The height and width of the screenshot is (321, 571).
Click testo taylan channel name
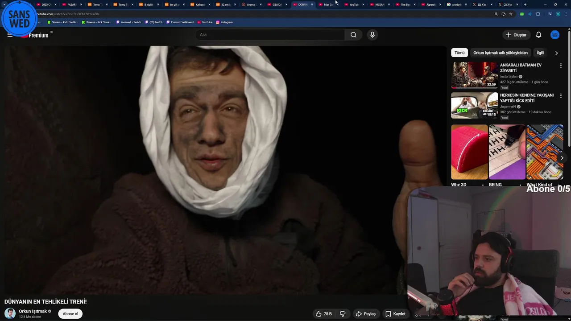[509, 76]
